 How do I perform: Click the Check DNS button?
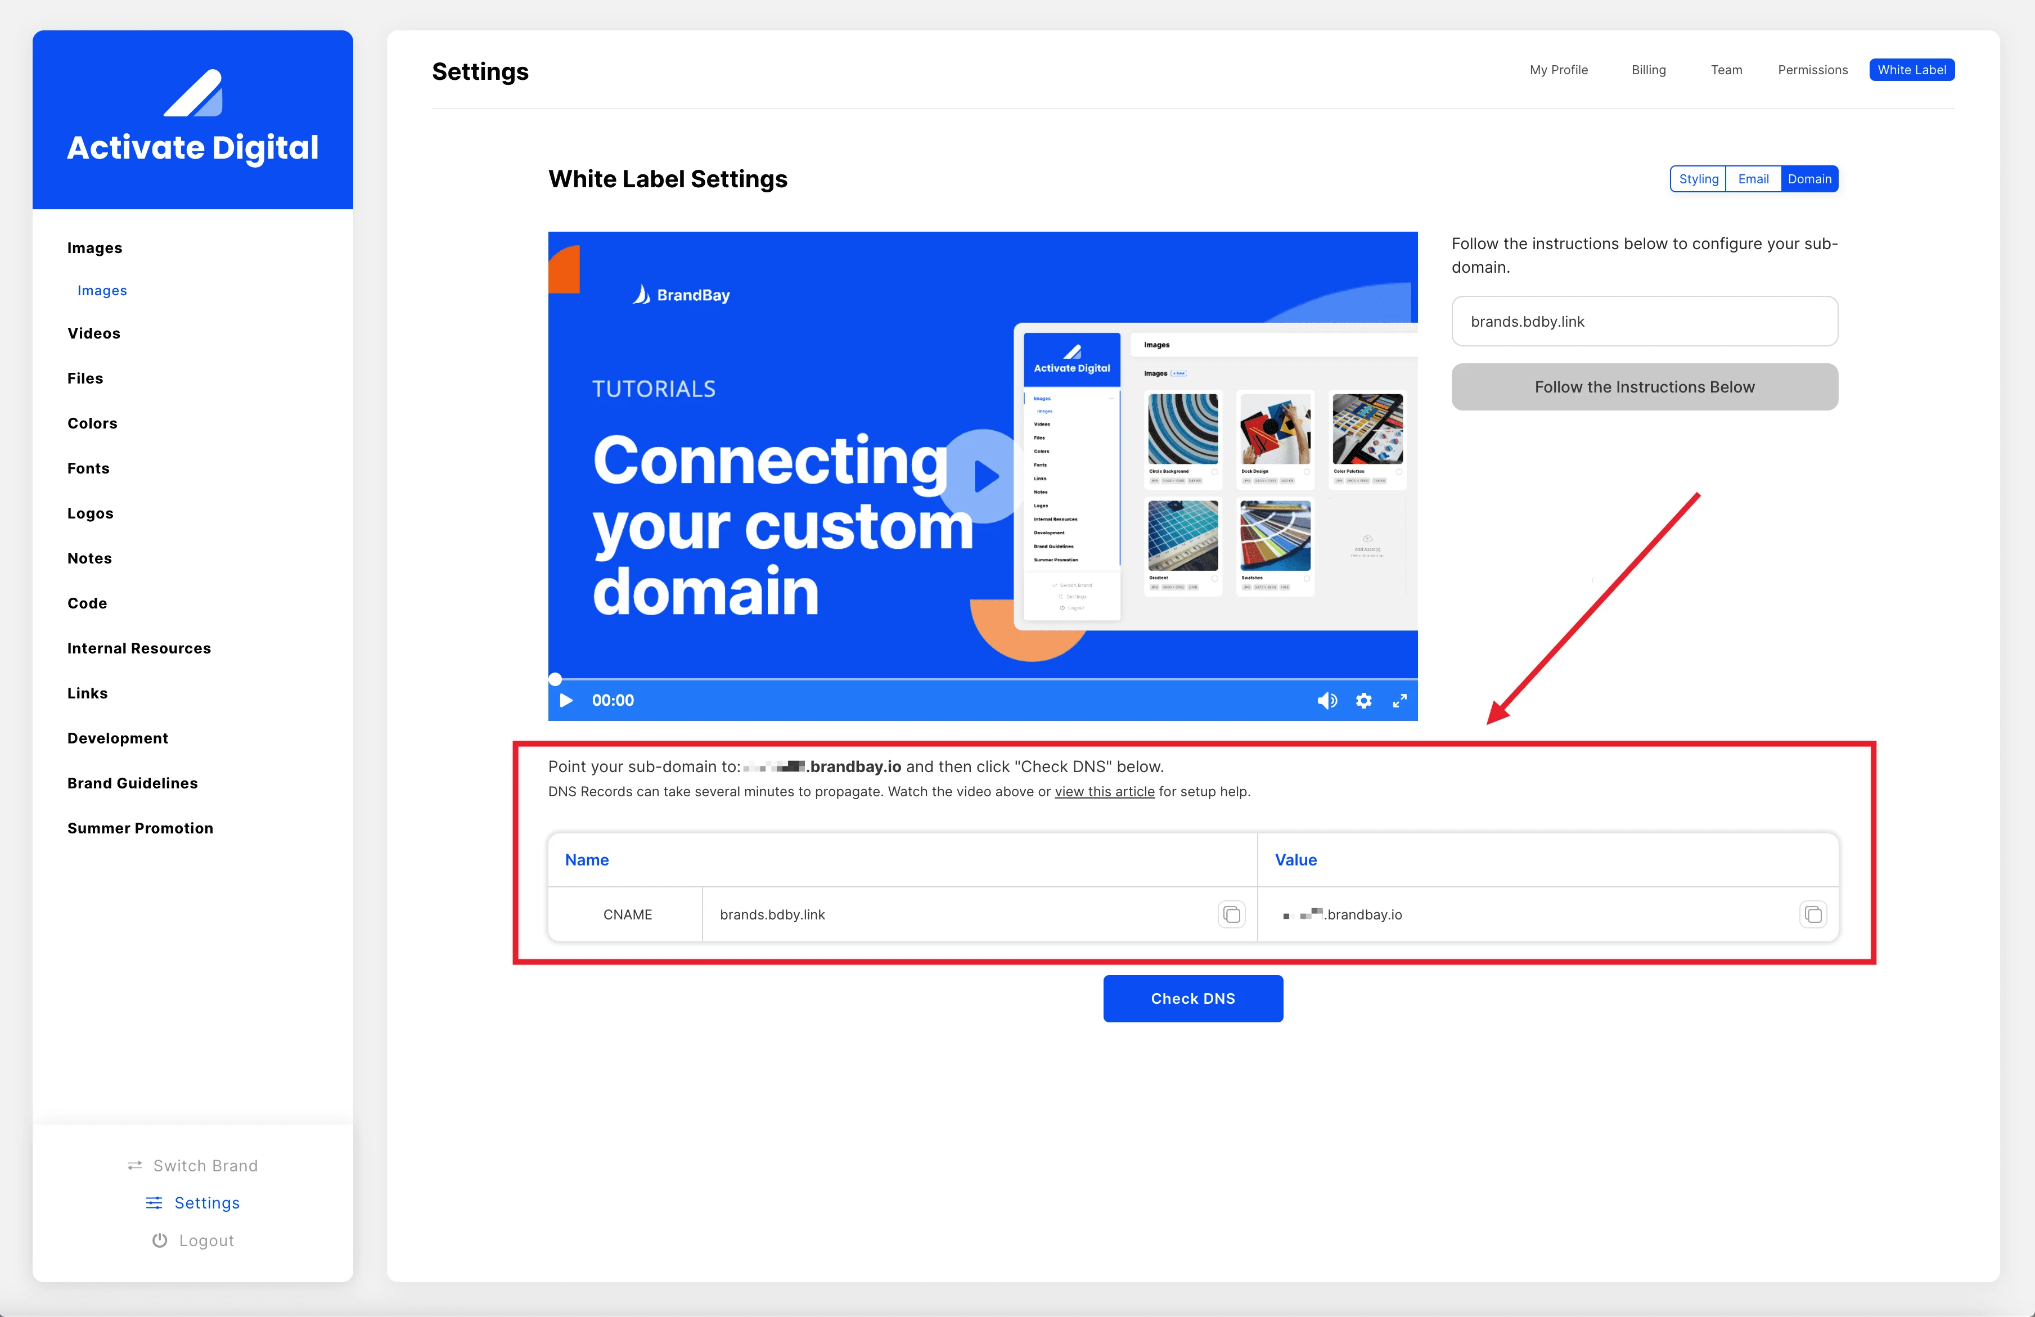point(1193,998)
